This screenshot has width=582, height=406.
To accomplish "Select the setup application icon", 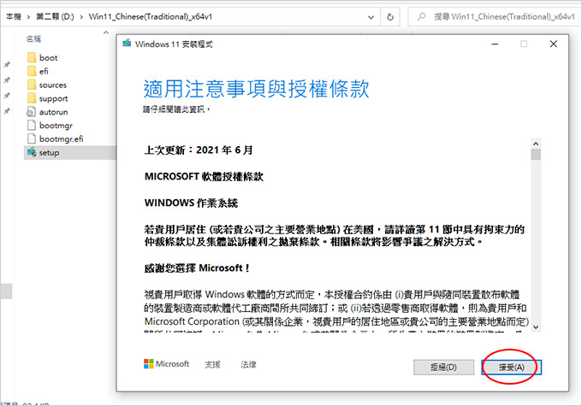I will (32, 152).
